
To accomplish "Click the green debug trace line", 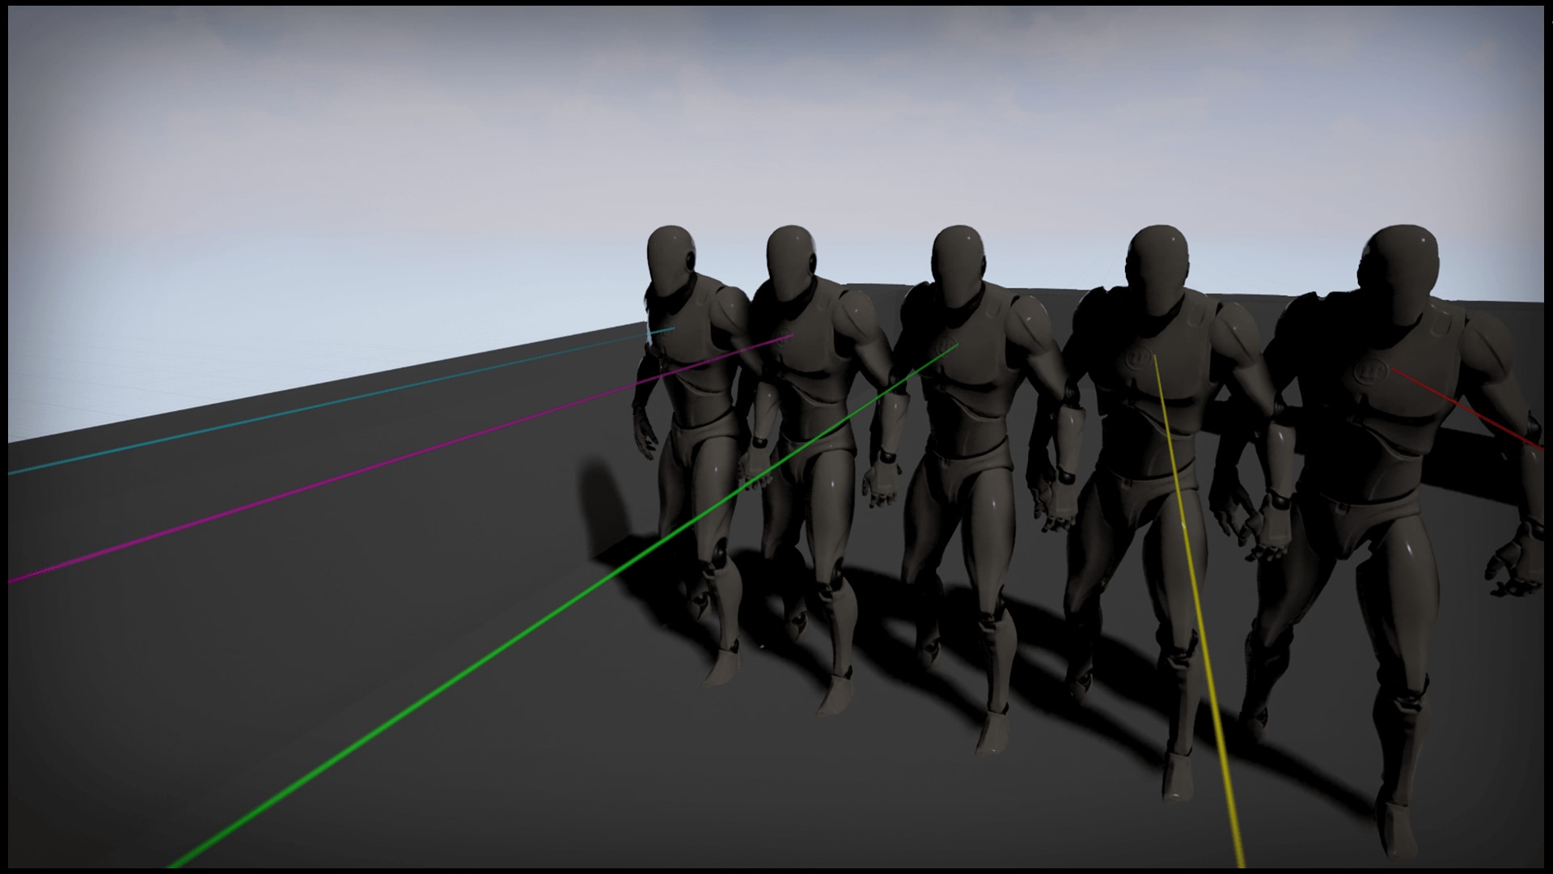I will click(564, 605).
